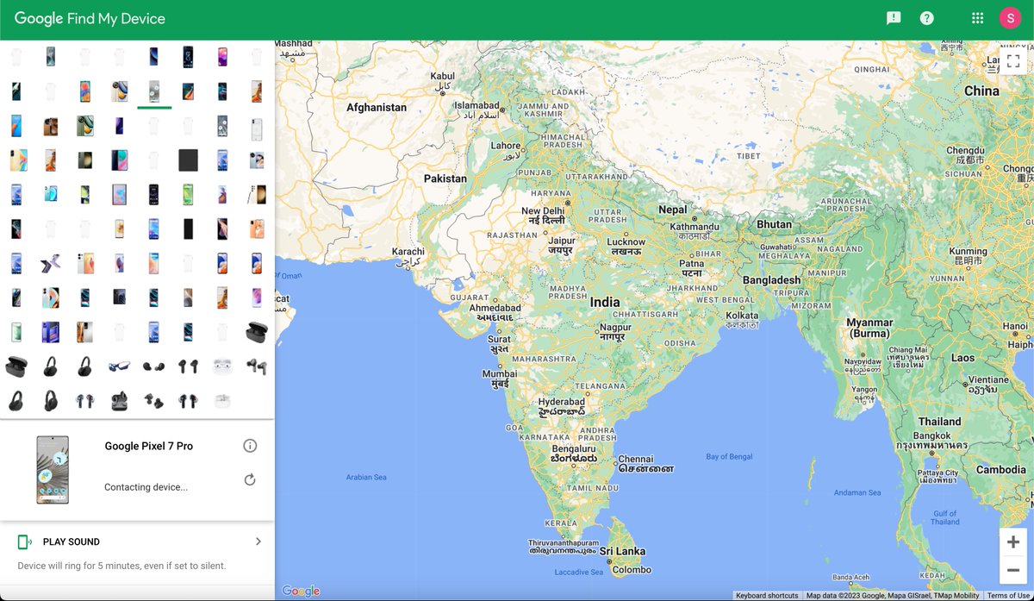Click the Map data copyright text
1034x601 pixels.
(893, 596)
